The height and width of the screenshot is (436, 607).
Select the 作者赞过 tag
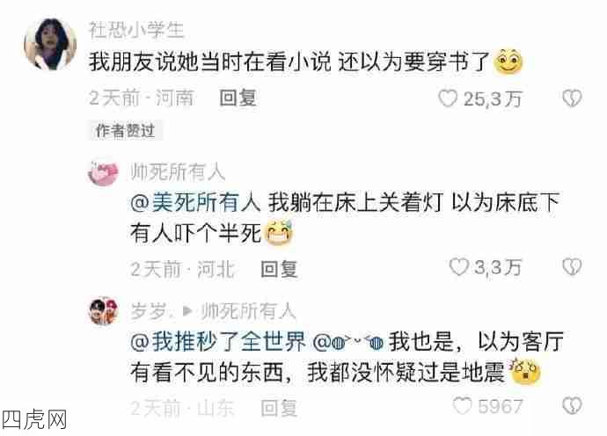pyautogui.click(x=126, y=131)
